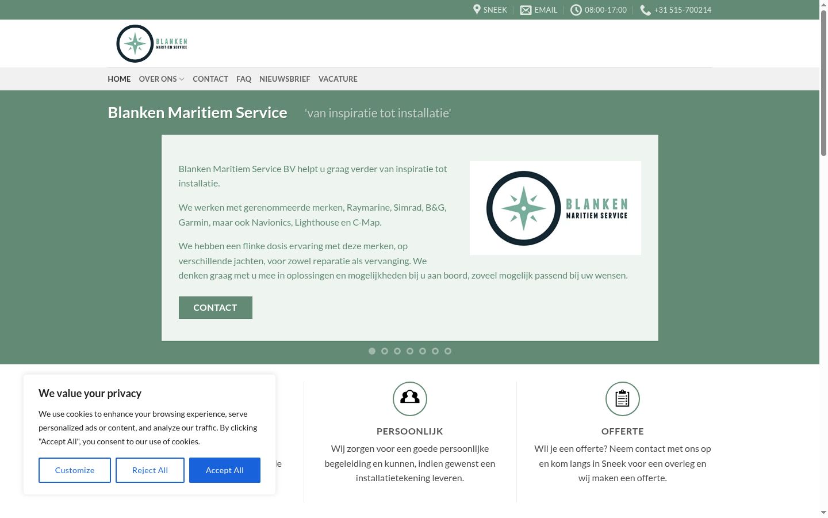Go to the Home menu item
The image size is (828, 518).
pyautogui.click(x=119, y=79)
